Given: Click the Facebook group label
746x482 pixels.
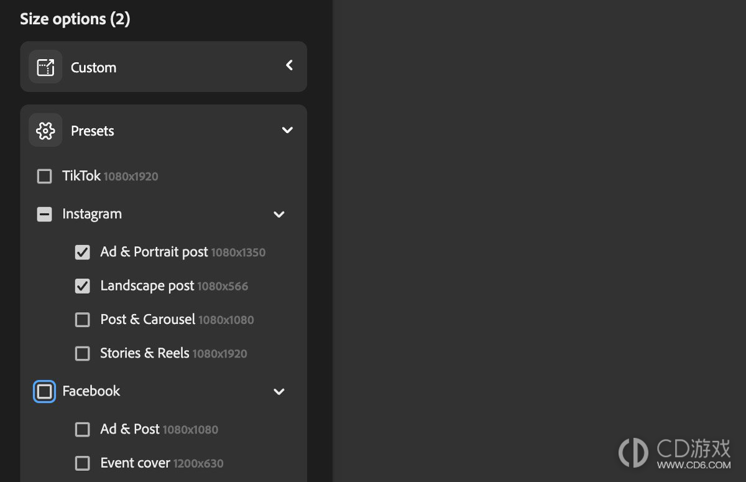Looking at the screenshot, I should coord(91,391).
